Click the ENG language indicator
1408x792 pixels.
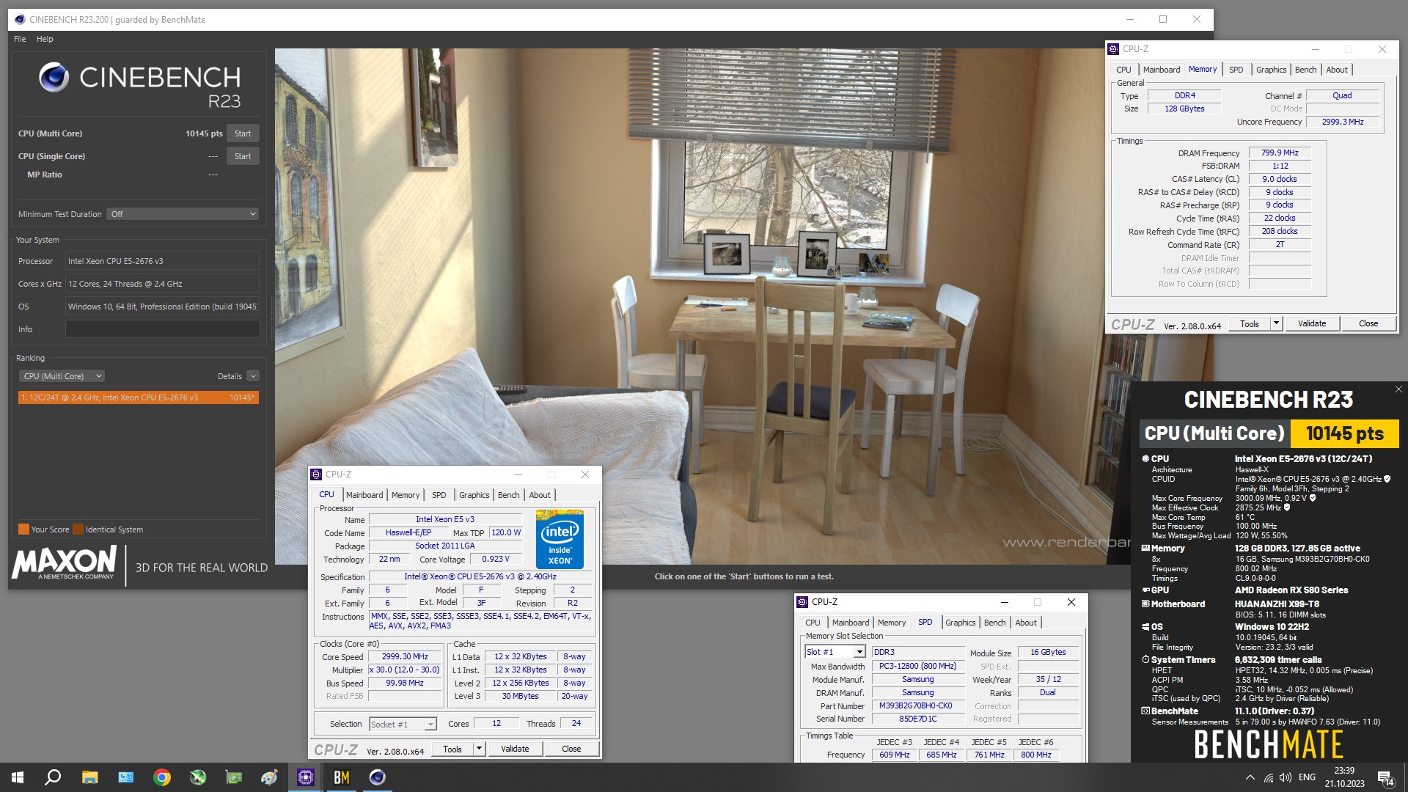[x=1307, y=777]
